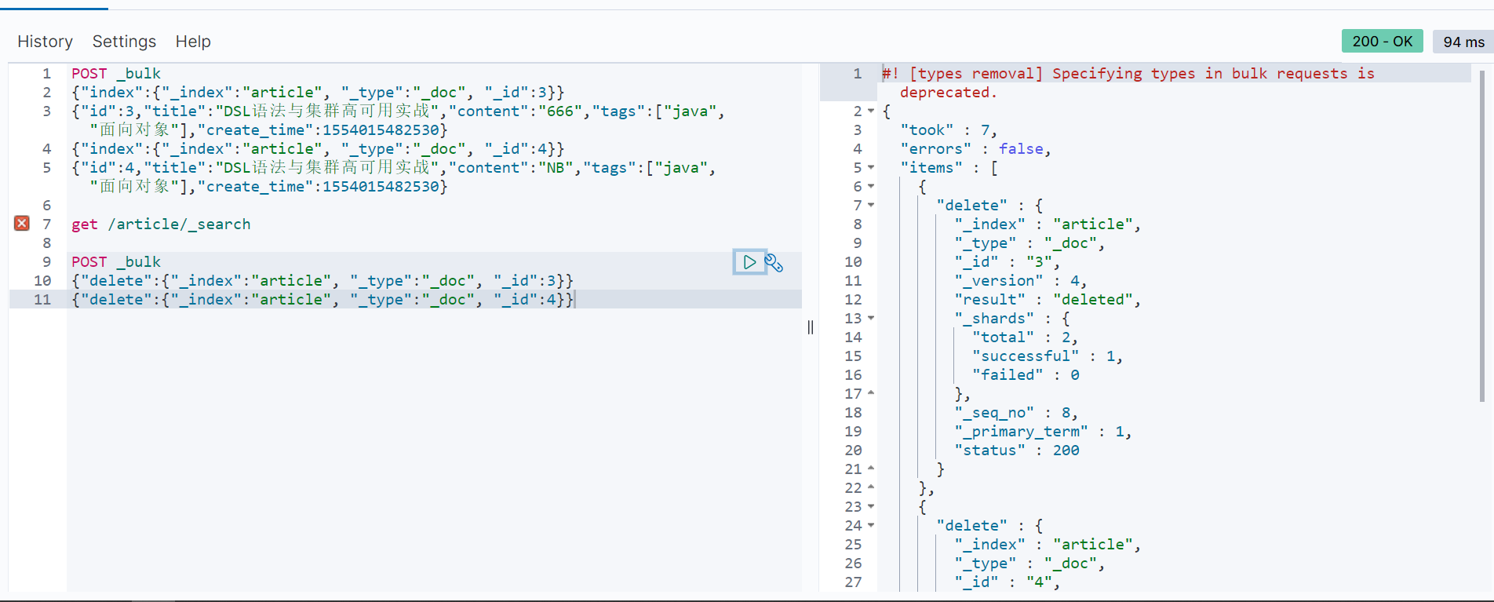1494x602 pixels.
Task: Click the "failed" : 0 output line
Action: coord(1026,375)
